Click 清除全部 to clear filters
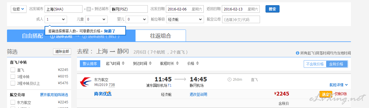The width and height of the screenshot is (369, 108). click(62, 52)
